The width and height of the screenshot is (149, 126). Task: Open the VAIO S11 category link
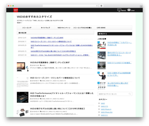104,115
